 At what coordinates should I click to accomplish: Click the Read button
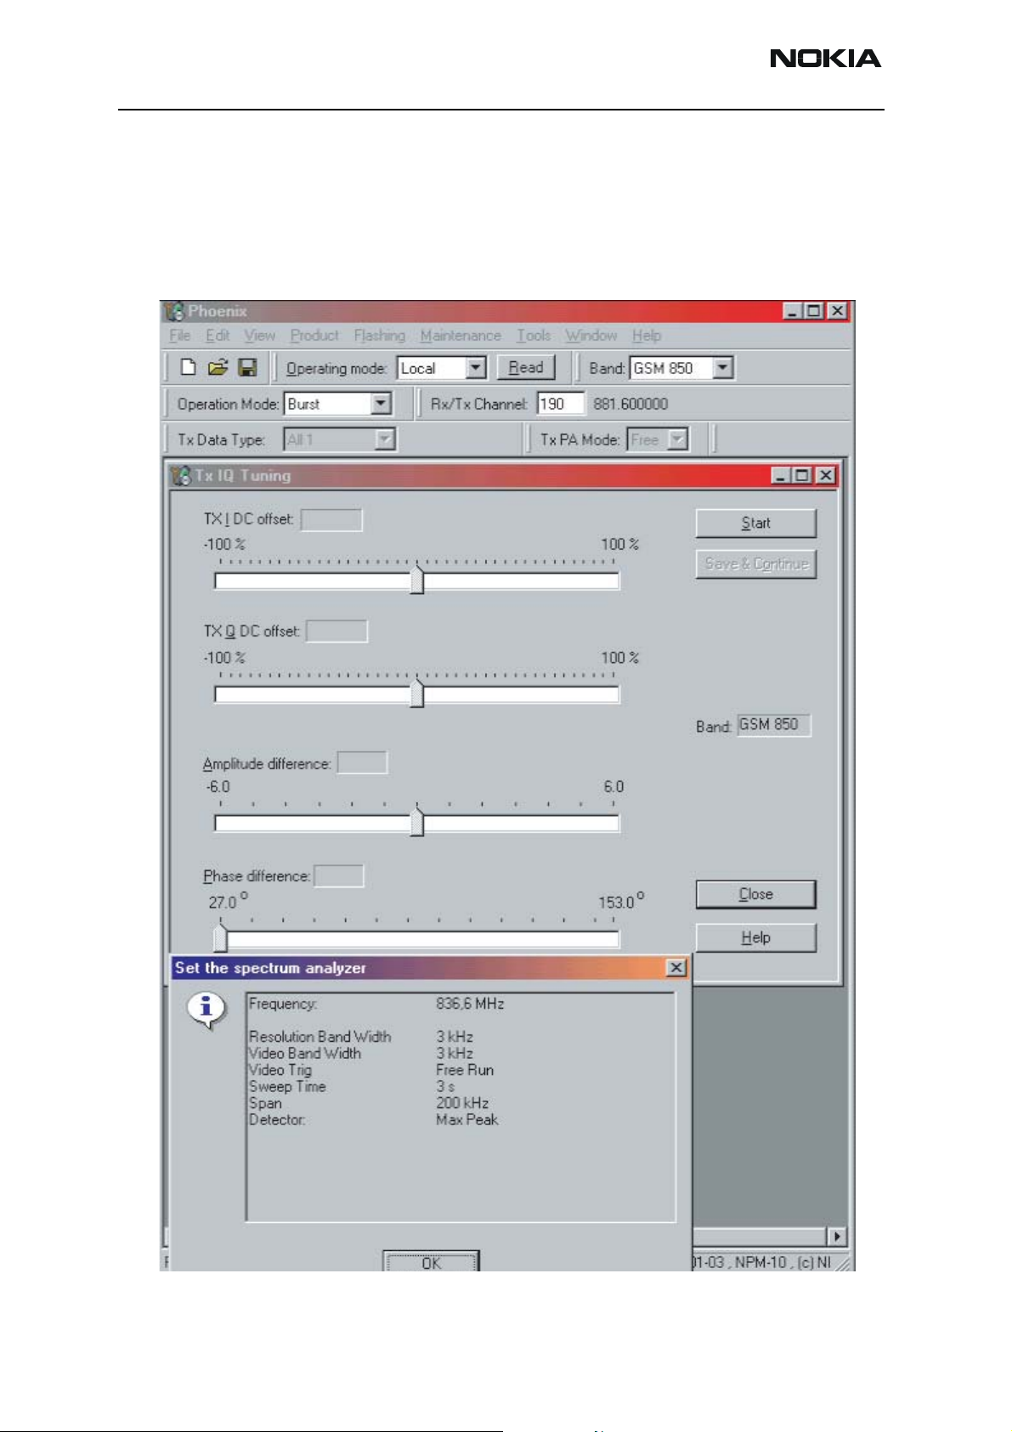pyautogui.click(x=526, y=367)
